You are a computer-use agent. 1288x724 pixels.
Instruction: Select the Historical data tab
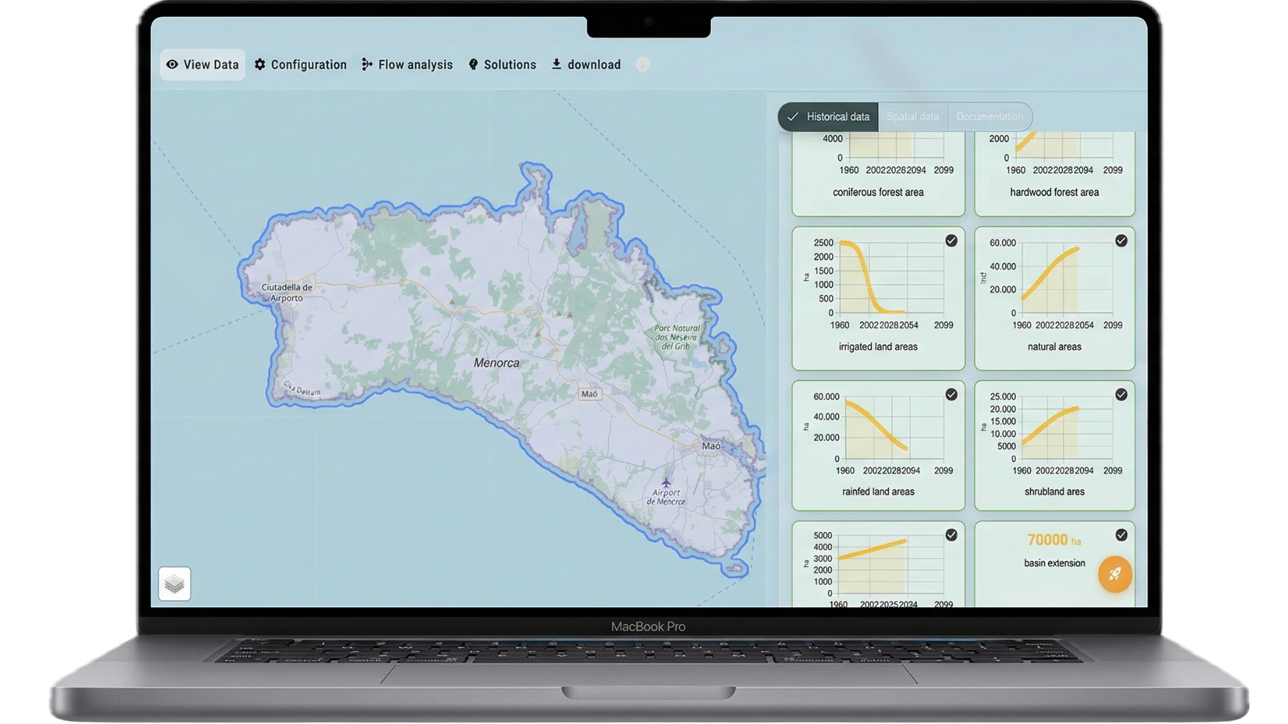click(828, 117)
